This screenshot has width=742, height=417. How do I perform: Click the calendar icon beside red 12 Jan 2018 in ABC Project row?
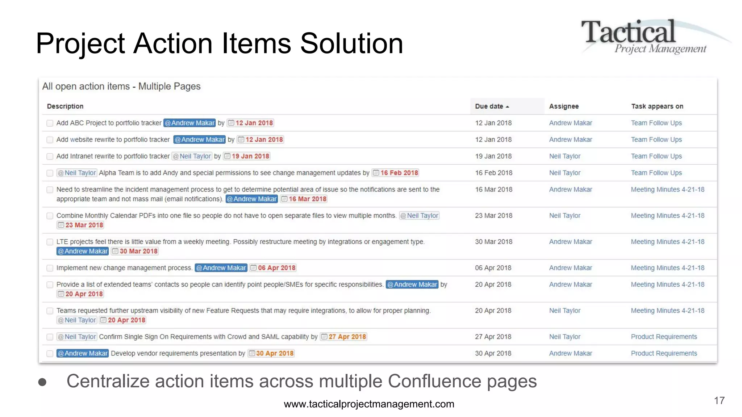231,123
